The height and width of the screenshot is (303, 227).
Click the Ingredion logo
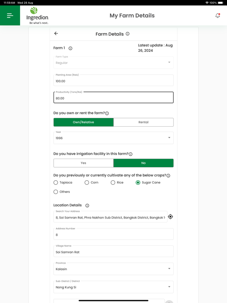[37, 15]
